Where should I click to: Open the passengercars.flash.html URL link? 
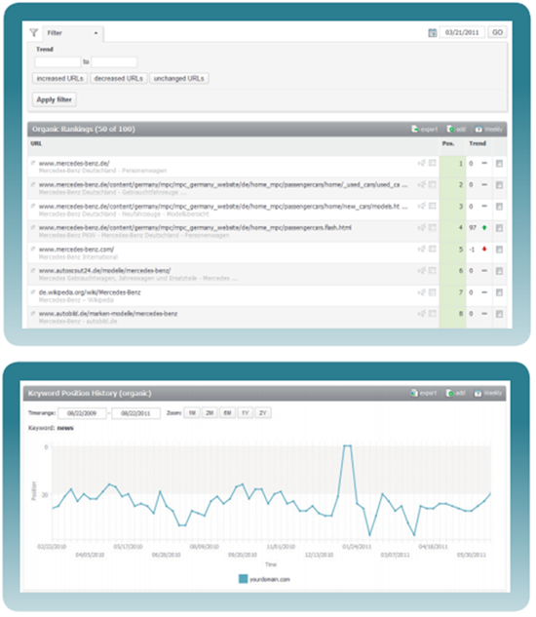click(x=195, y=228)
